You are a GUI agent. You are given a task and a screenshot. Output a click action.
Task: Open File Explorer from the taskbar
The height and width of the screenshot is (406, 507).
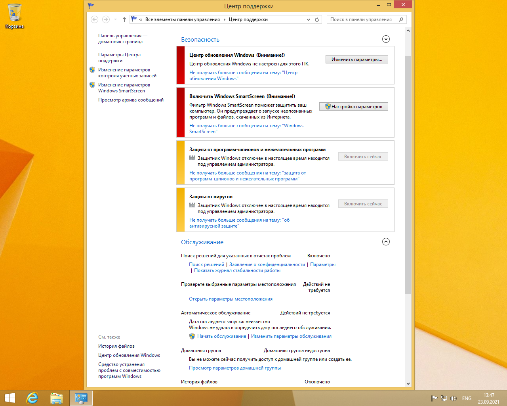(57, 398)
